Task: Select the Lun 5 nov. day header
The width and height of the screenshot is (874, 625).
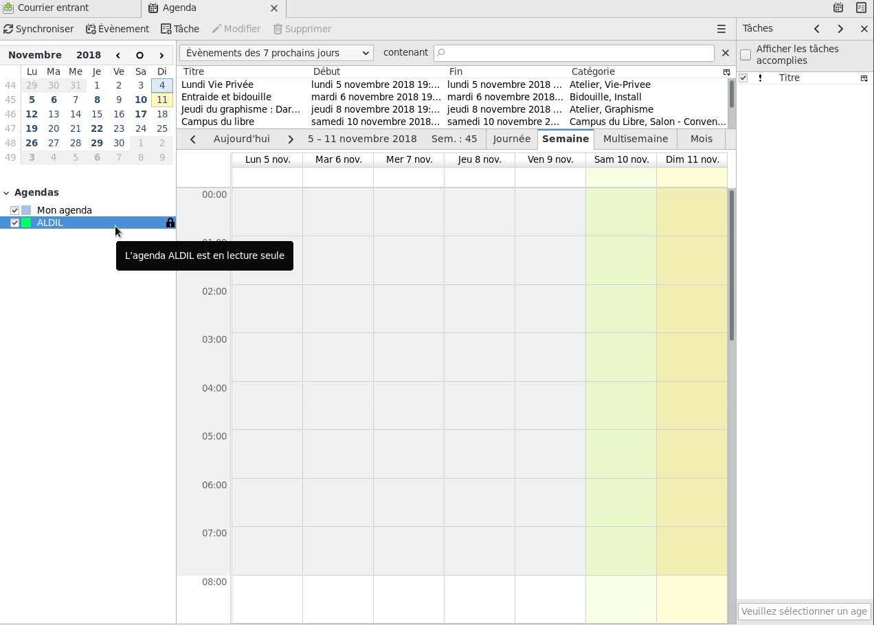Action: tap(267, 159)
